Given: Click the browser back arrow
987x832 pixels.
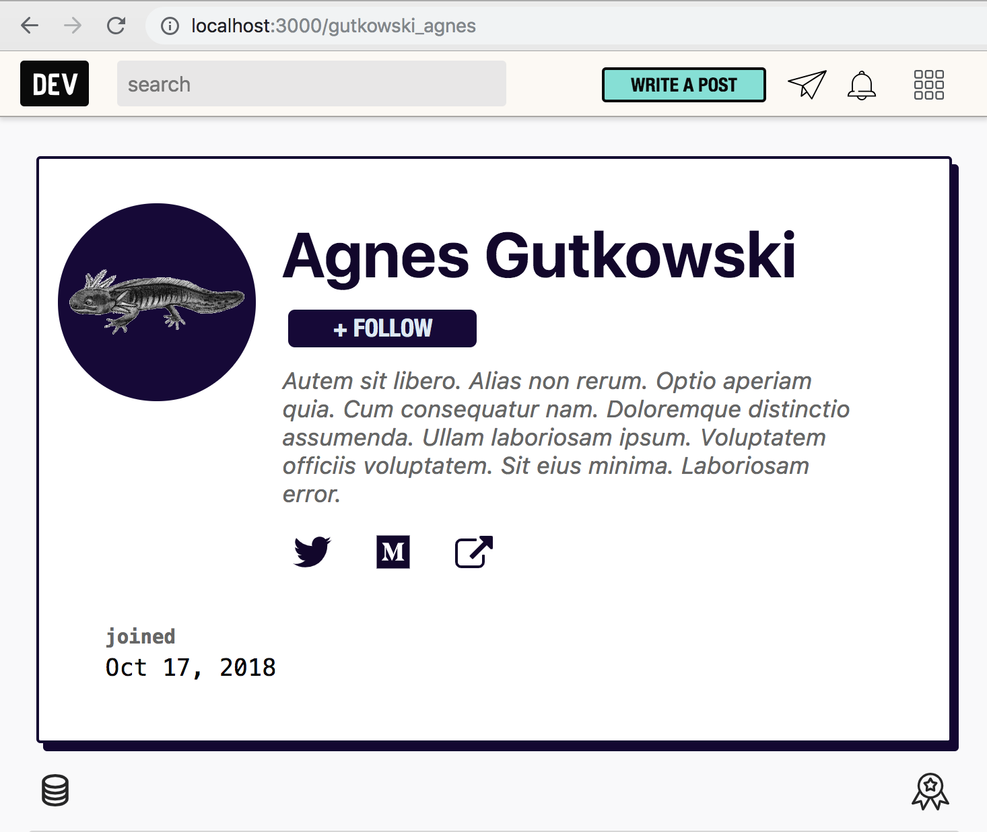Looking at the screenshot, I should 30,26.
